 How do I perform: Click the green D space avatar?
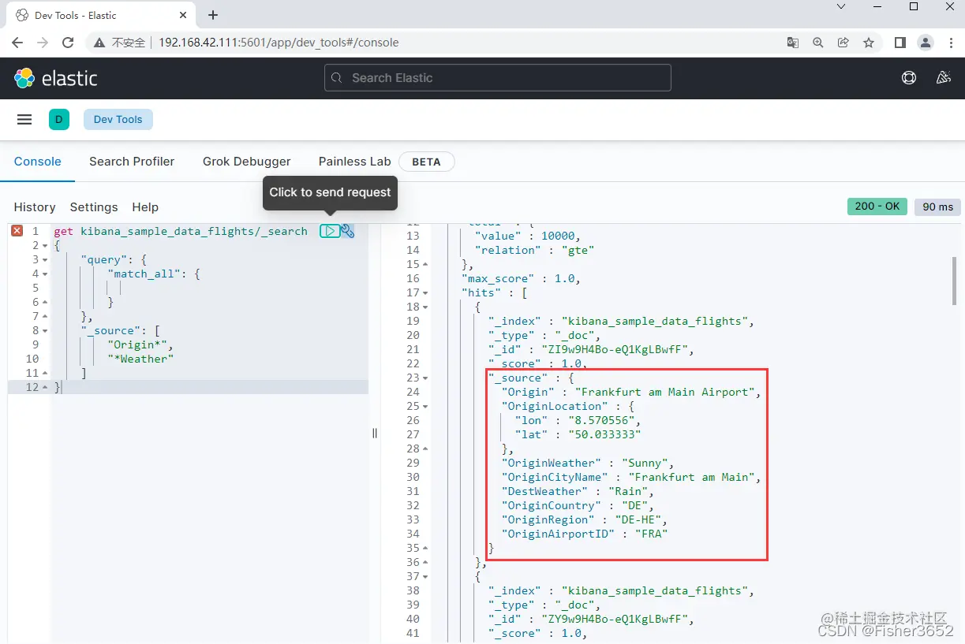(59, 119)
